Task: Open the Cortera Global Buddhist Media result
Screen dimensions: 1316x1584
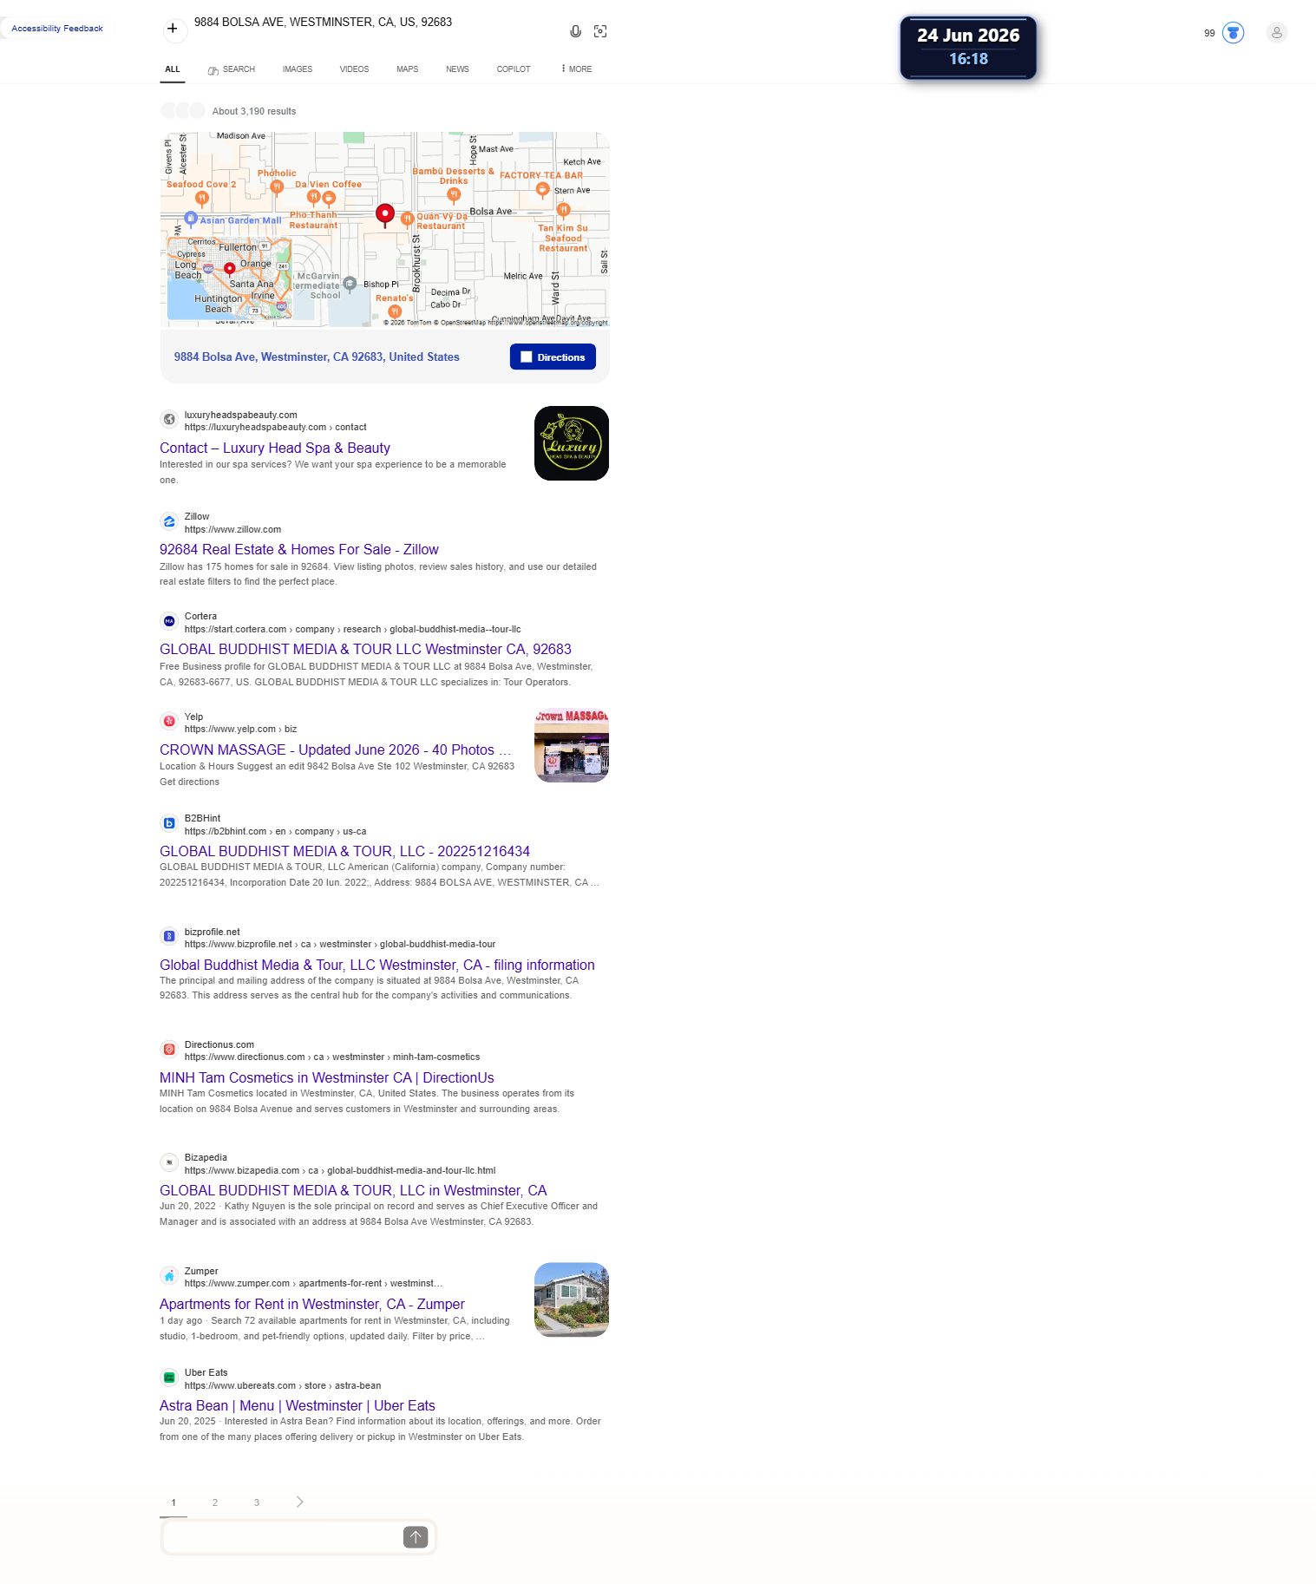Action: (365, 650)
